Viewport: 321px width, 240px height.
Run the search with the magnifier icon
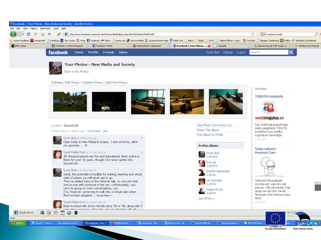pos(316,34)
